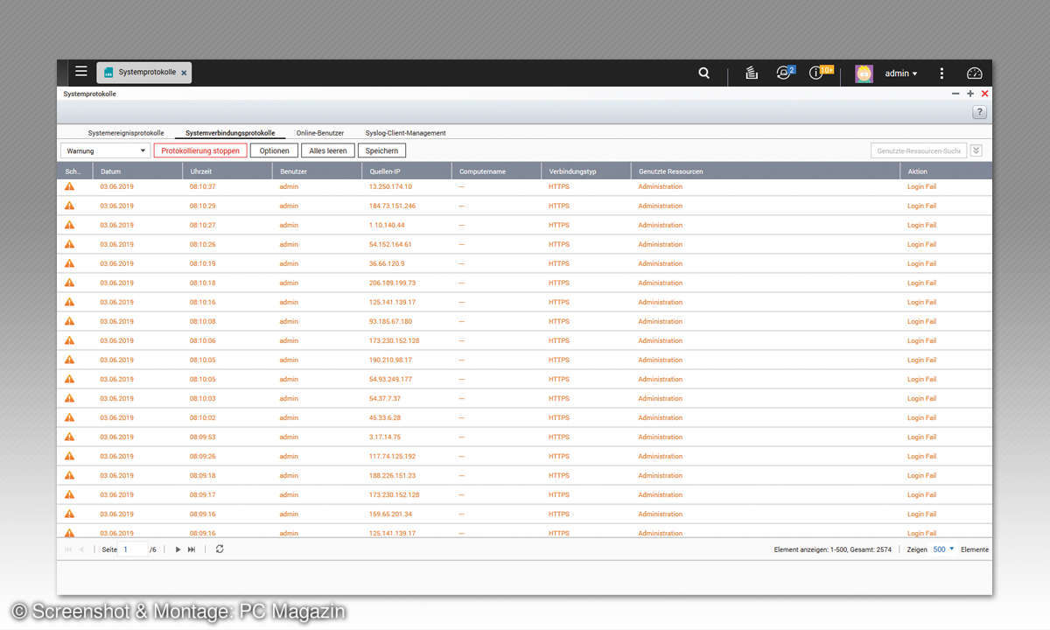Click Protokollierung stoppen button
Screen dimensions: 1050x630
200,150
